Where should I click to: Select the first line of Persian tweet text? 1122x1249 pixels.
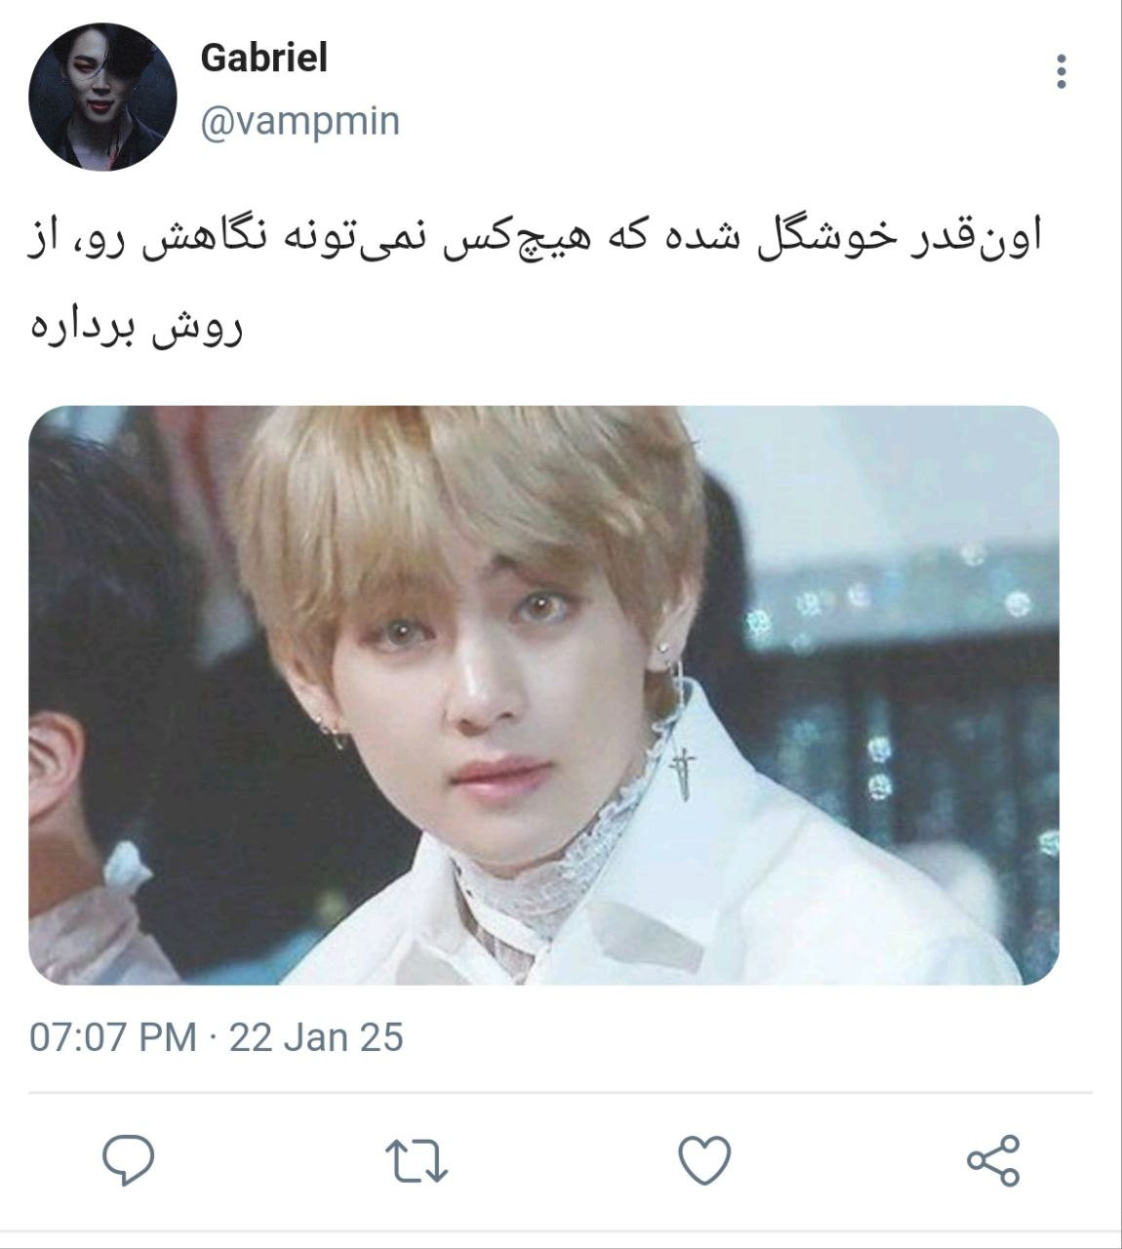point(535,240)
